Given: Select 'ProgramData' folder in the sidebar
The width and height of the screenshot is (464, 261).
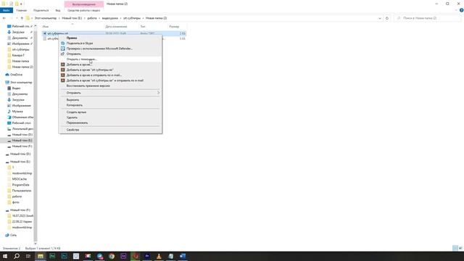Looking at the screenshot, I should (x=20, y=185).
